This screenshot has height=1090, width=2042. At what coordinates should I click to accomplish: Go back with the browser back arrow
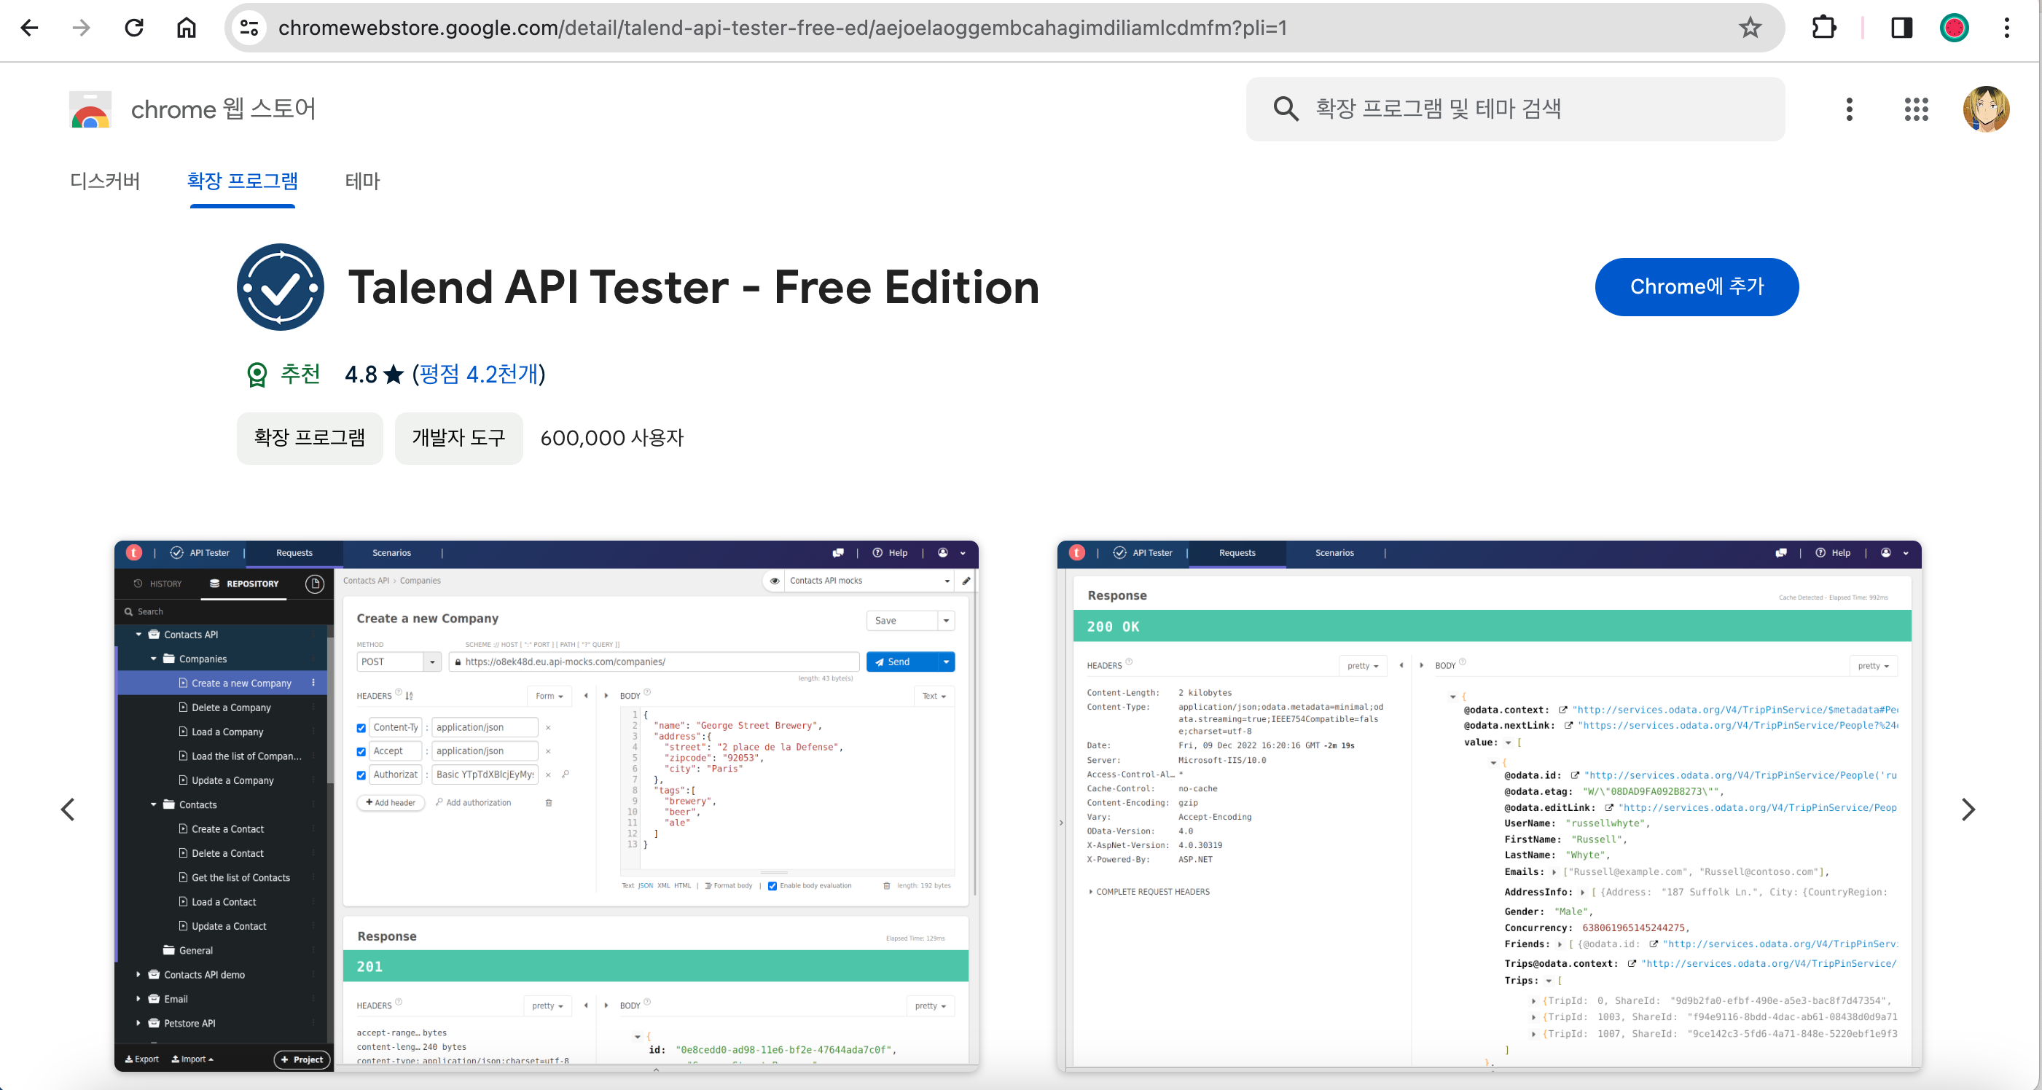click(x=29, y=28)
